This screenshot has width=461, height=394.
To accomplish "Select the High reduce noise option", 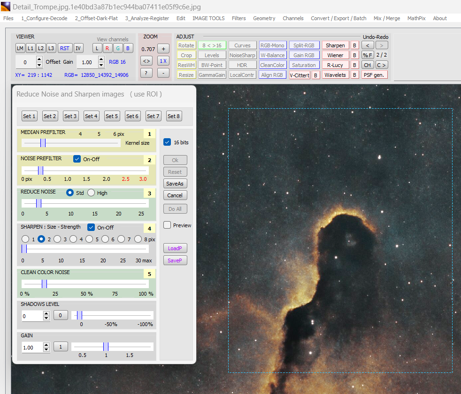I will [x=91, y=193].
